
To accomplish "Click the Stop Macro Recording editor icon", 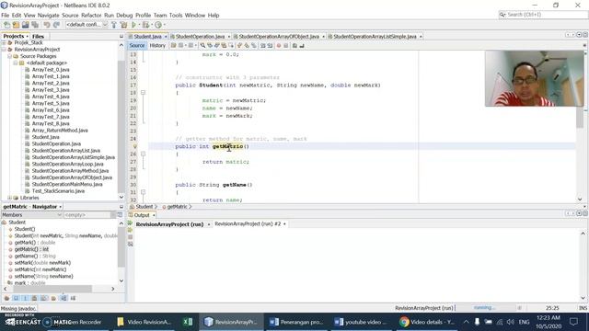I will click(x=286, y=45).
